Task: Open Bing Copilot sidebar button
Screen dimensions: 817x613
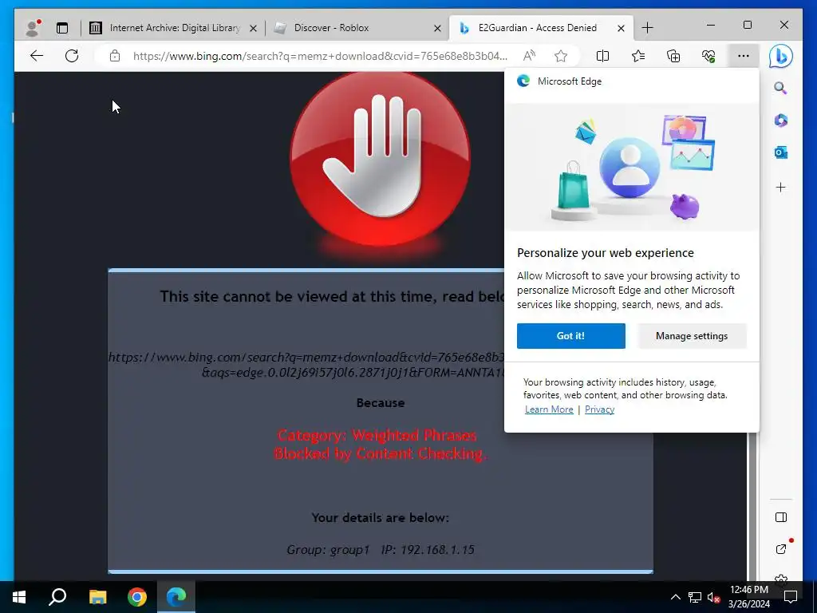Action: (x=780, y=56)
